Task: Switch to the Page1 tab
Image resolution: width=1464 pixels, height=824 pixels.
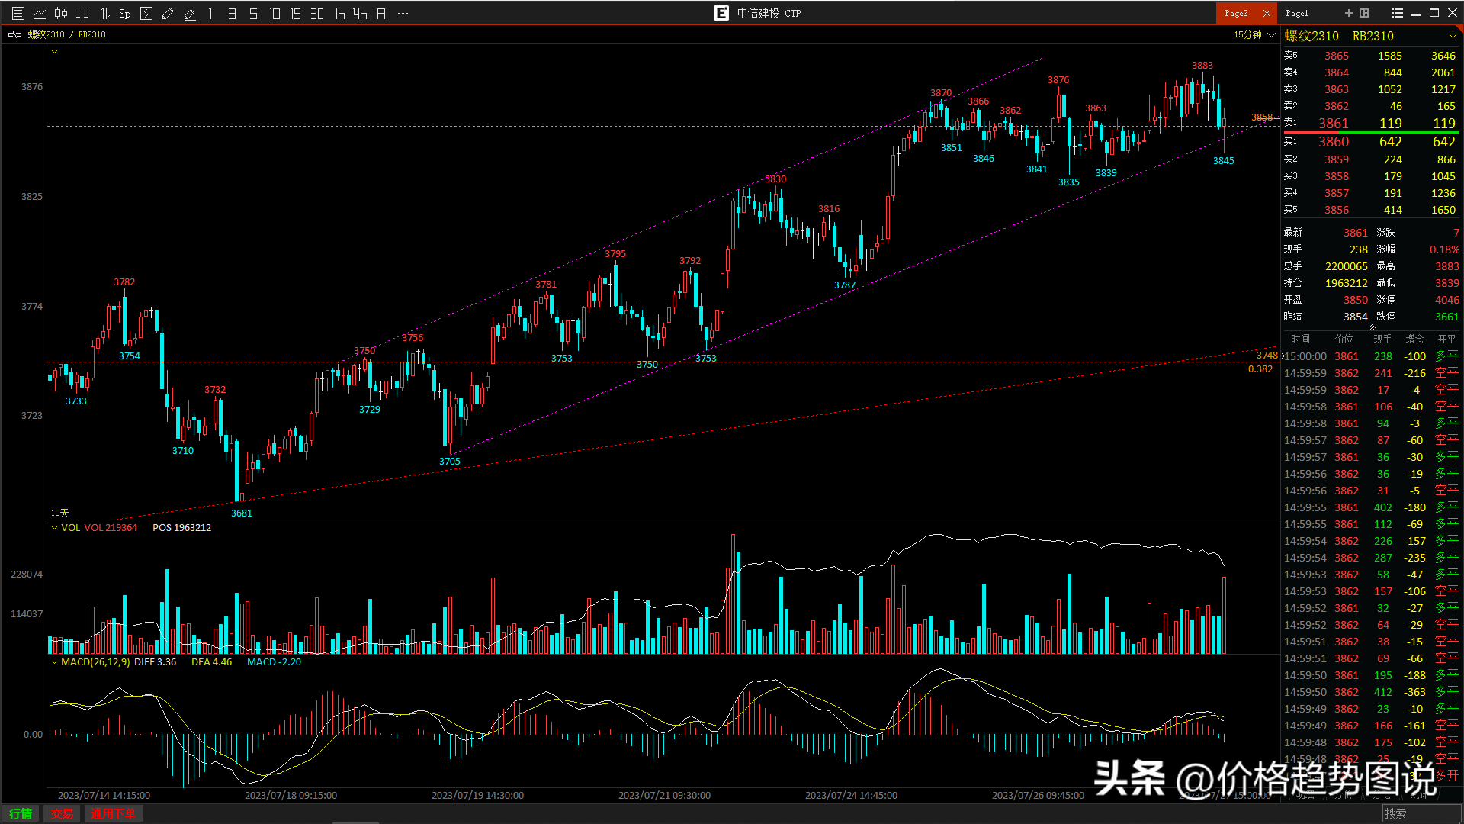Action: click(1296, 13)
